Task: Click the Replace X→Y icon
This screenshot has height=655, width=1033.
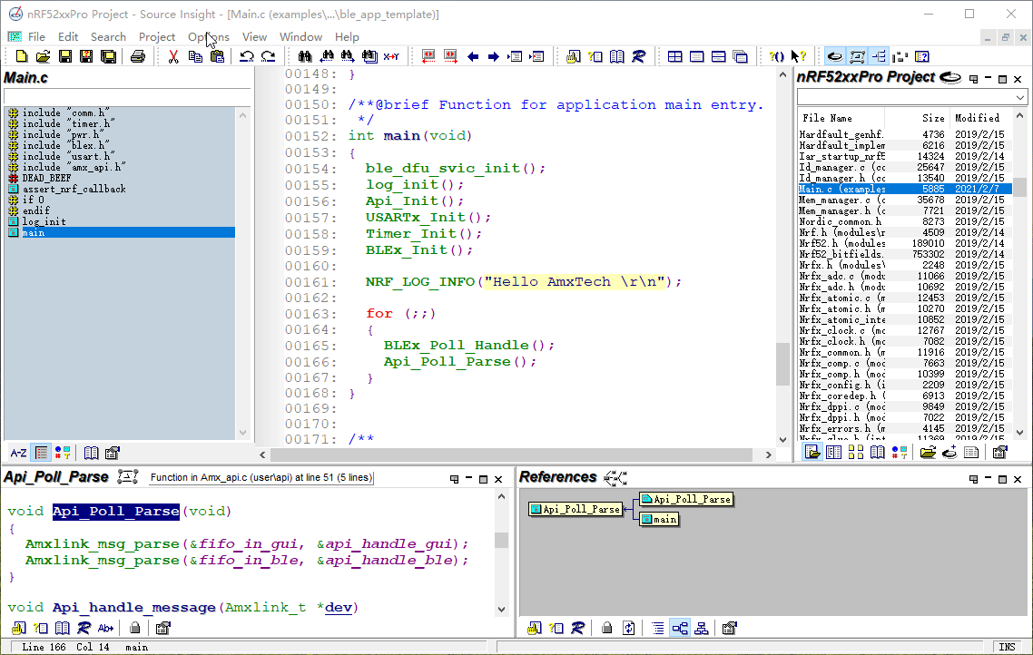Action: 391,56
